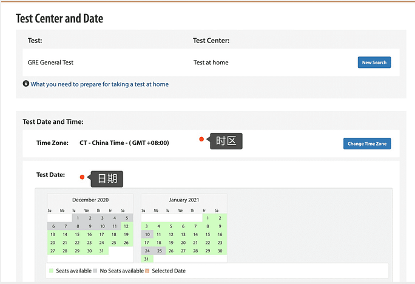Image resolution: width=415 pixels, height=284 pixels.
Task: Click the green Seats available legend swatch
Action: (50, 271)
